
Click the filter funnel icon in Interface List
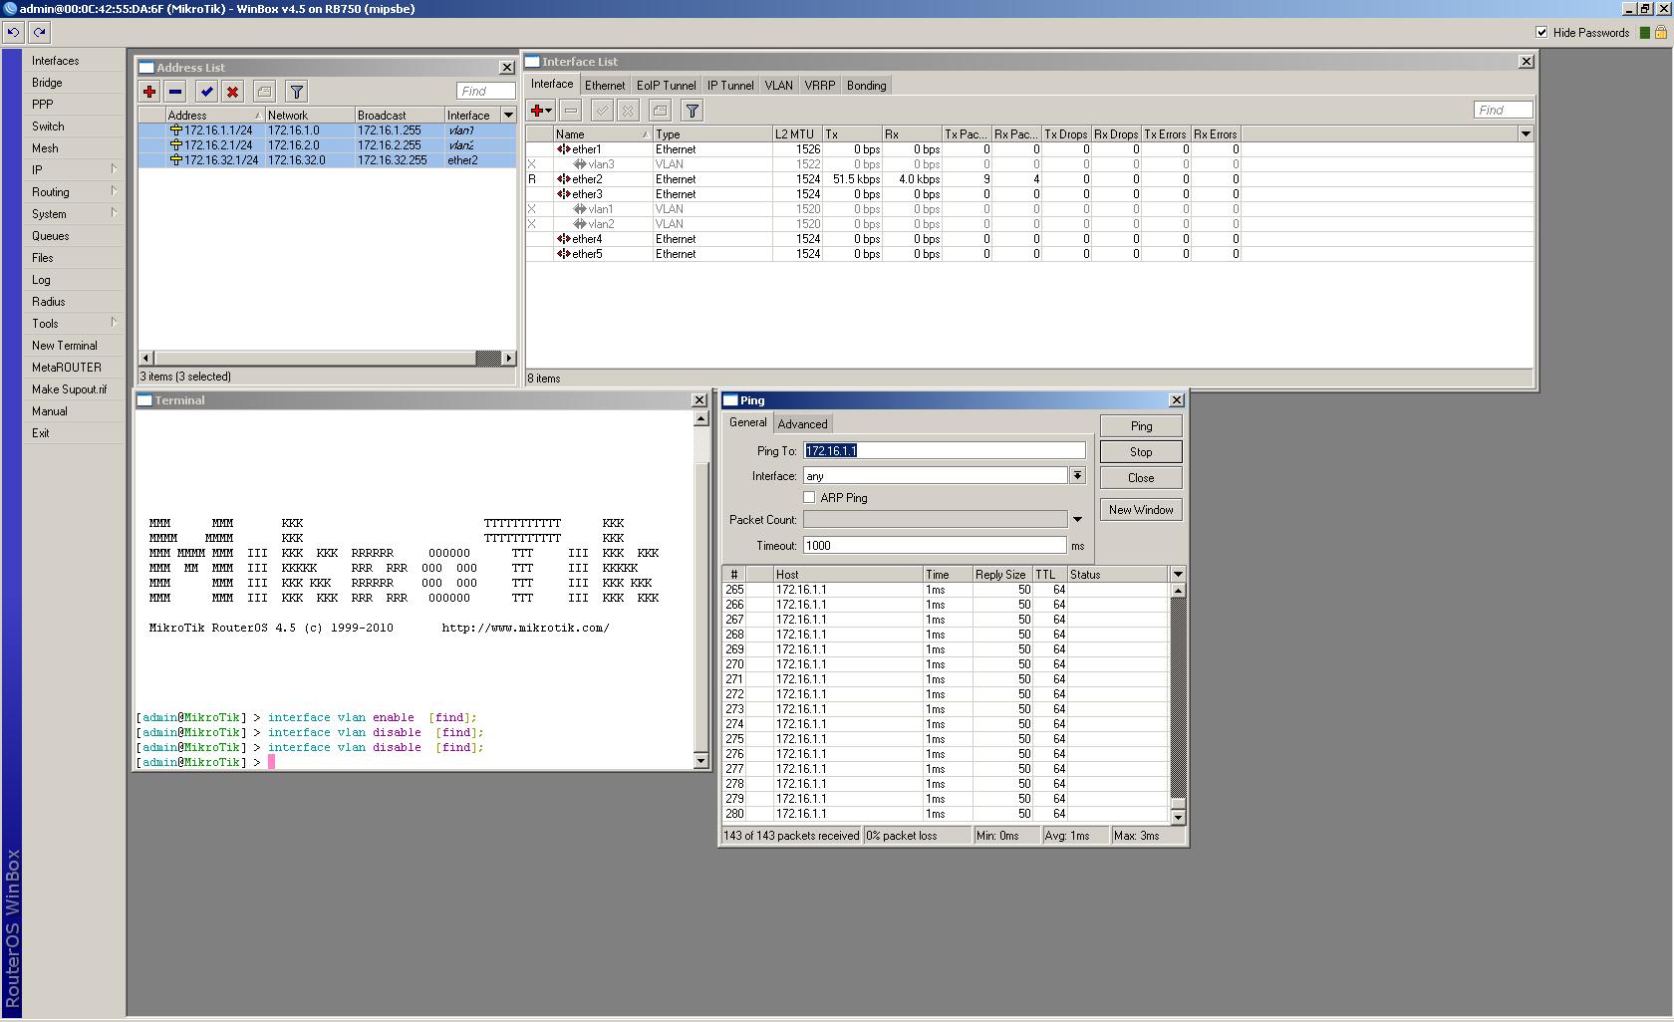(692, 111)
